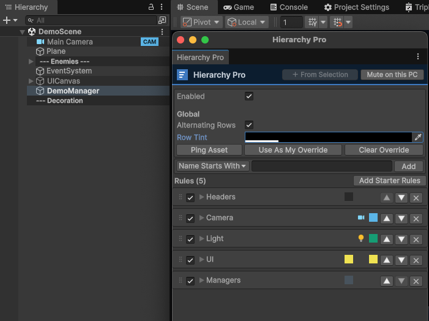Click the Unity scene icon next to DemoScene
The image size is (429, 321).
click(32, 32)
